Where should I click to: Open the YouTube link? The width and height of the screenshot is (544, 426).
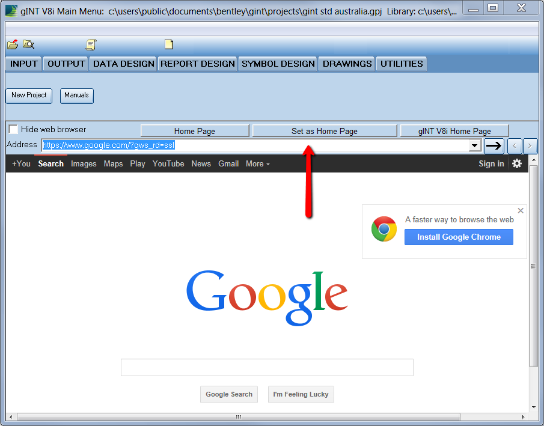168,164
